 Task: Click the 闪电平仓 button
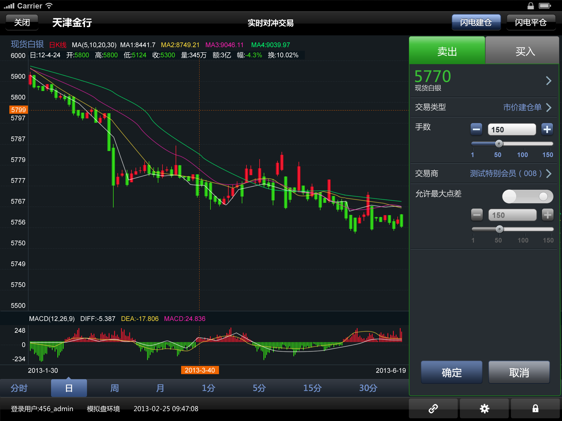click(x=531, y=22)
